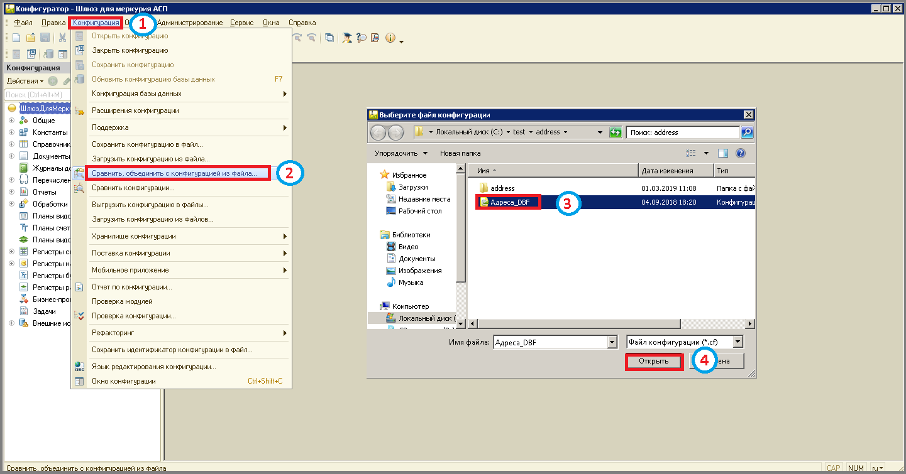Click the Open file toolbar icon
The width and height of the screenshot is (906, 474).
click(31, 38)
